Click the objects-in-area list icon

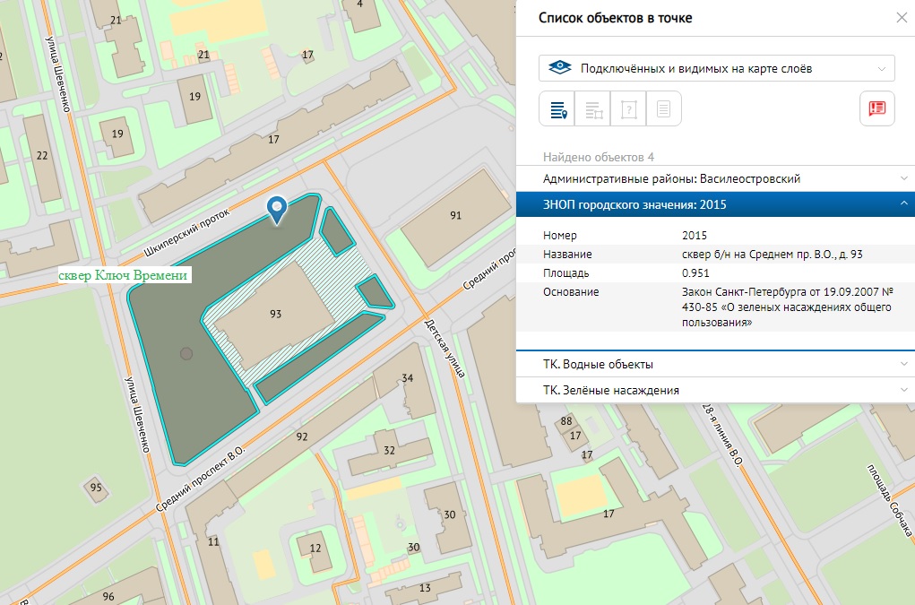point(592,109)
